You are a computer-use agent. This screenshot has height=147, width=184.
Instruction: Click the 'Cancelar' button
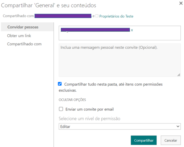(x=171, y=140)
